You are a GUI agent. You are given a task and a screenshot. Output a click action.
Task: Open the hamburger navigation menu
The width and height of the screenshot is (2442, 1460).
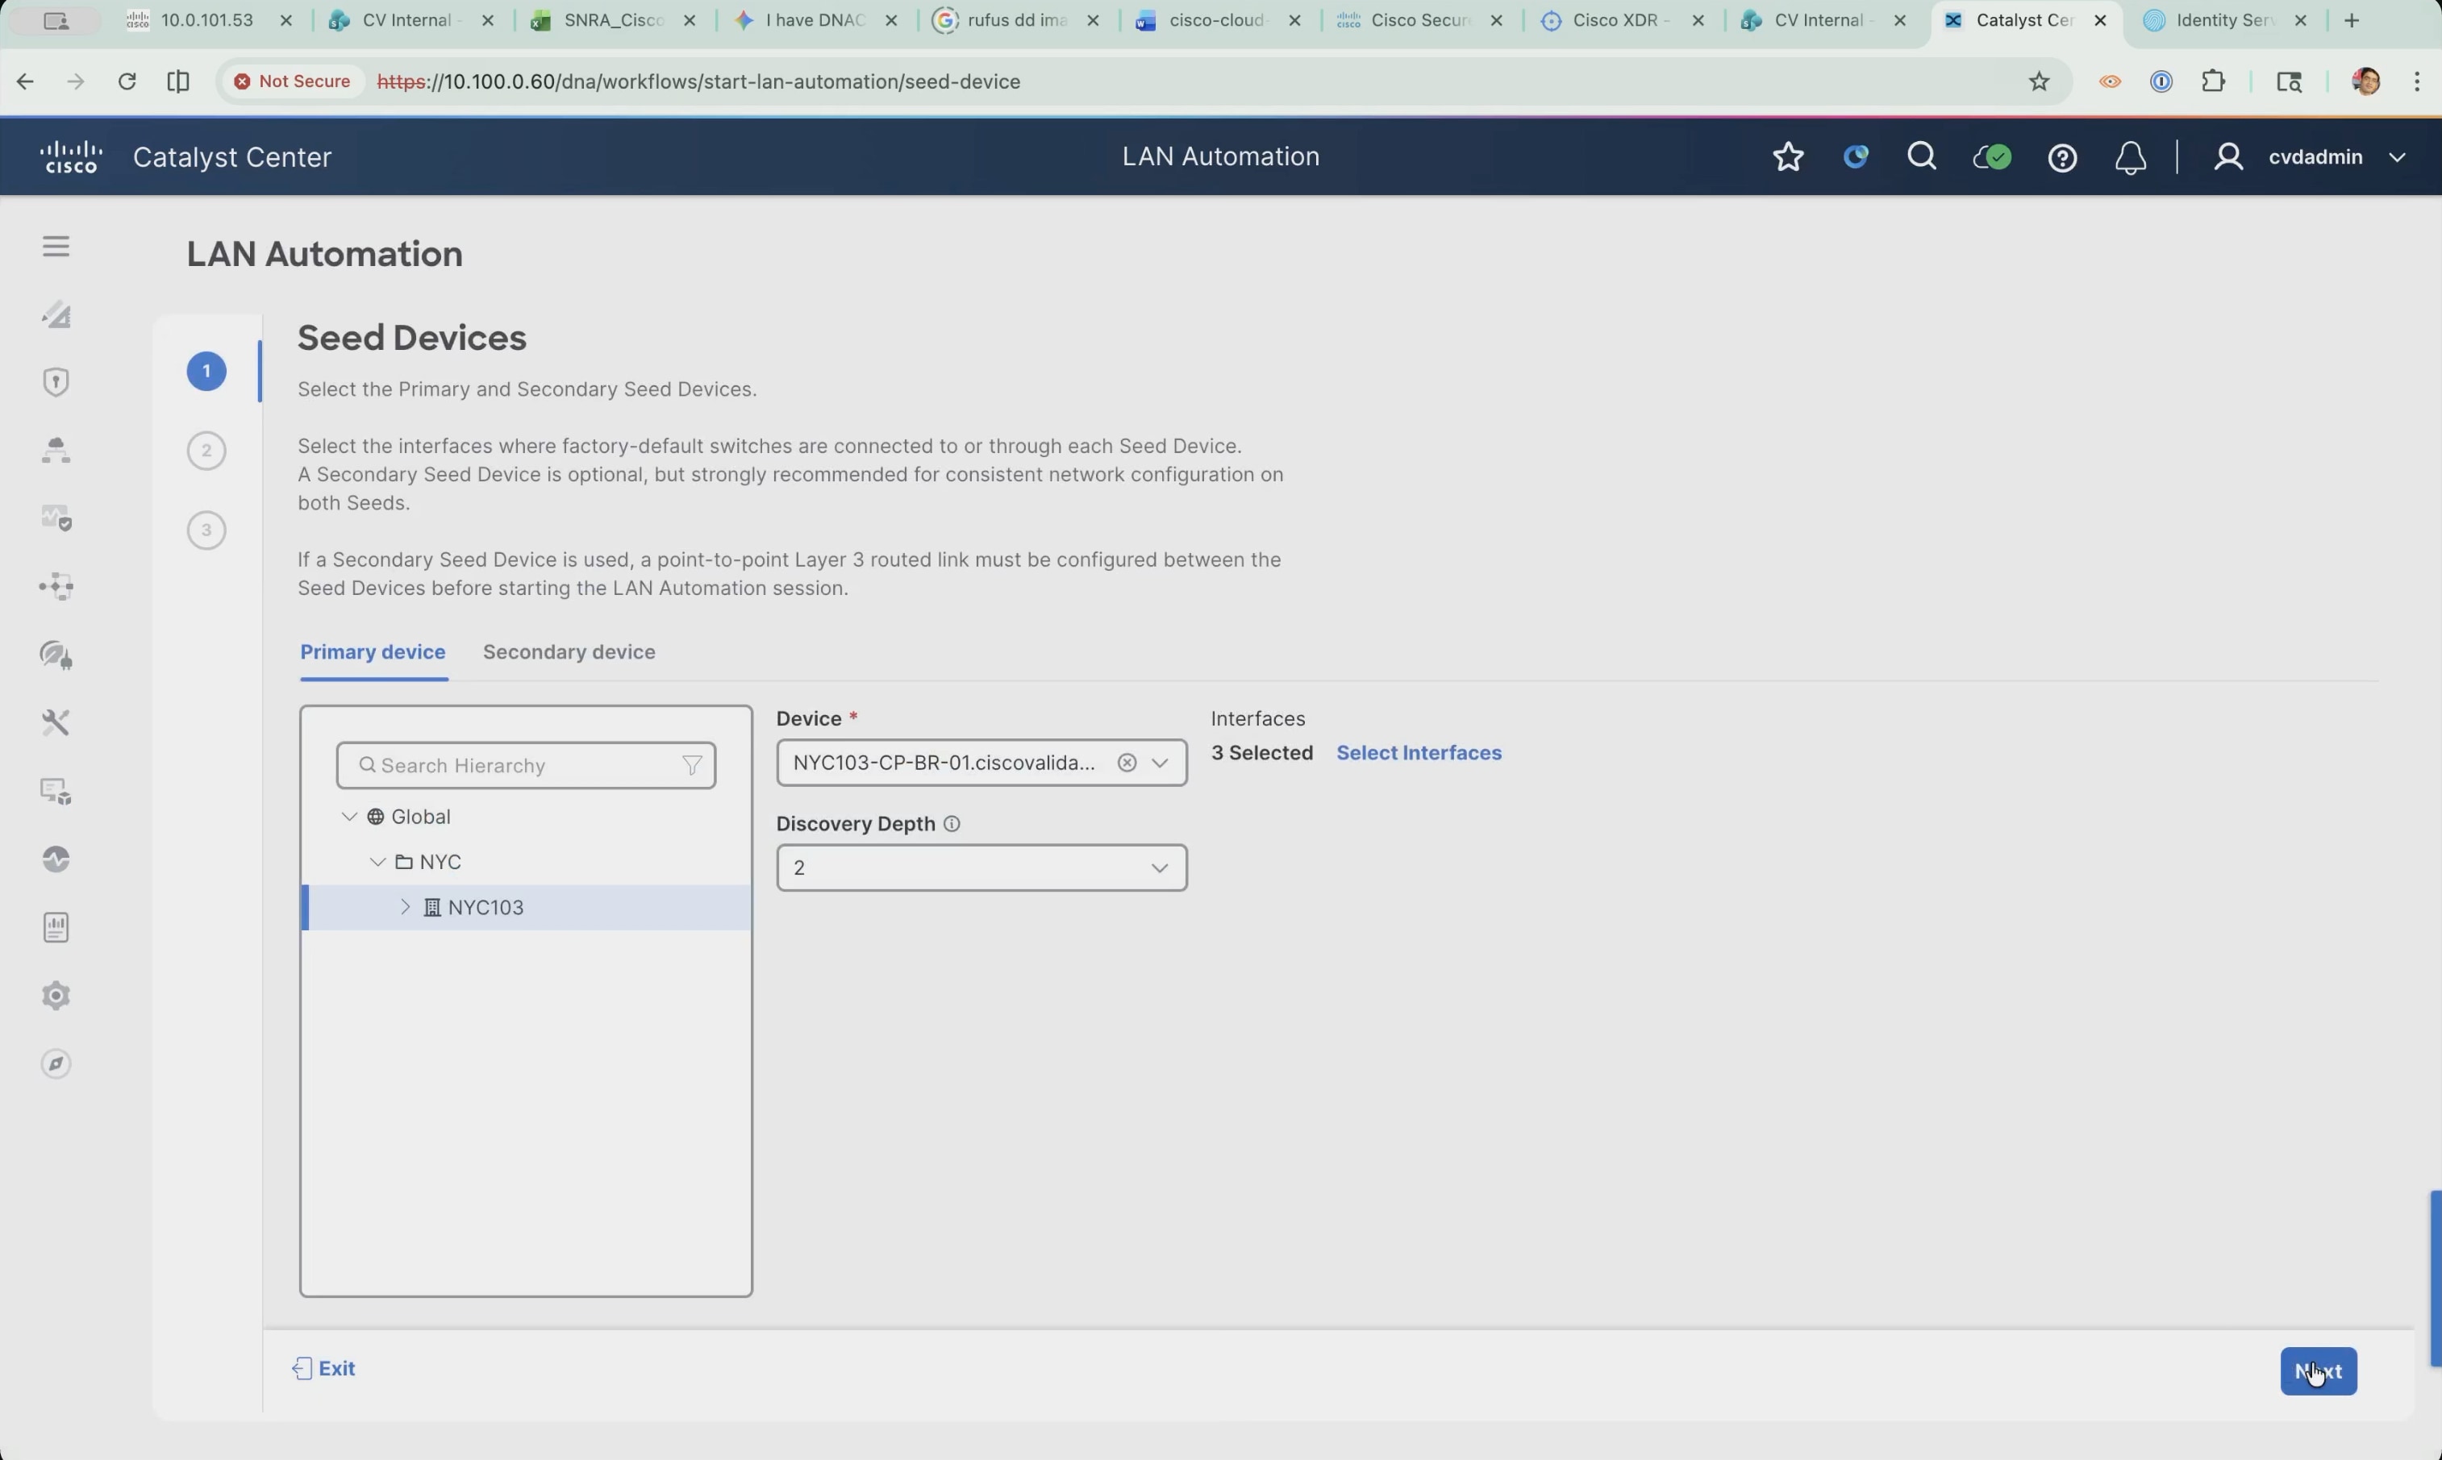[56, 246]
